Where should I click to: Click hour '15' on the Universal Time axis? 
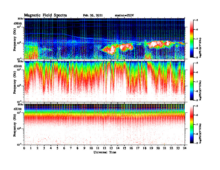click(124, 148)
